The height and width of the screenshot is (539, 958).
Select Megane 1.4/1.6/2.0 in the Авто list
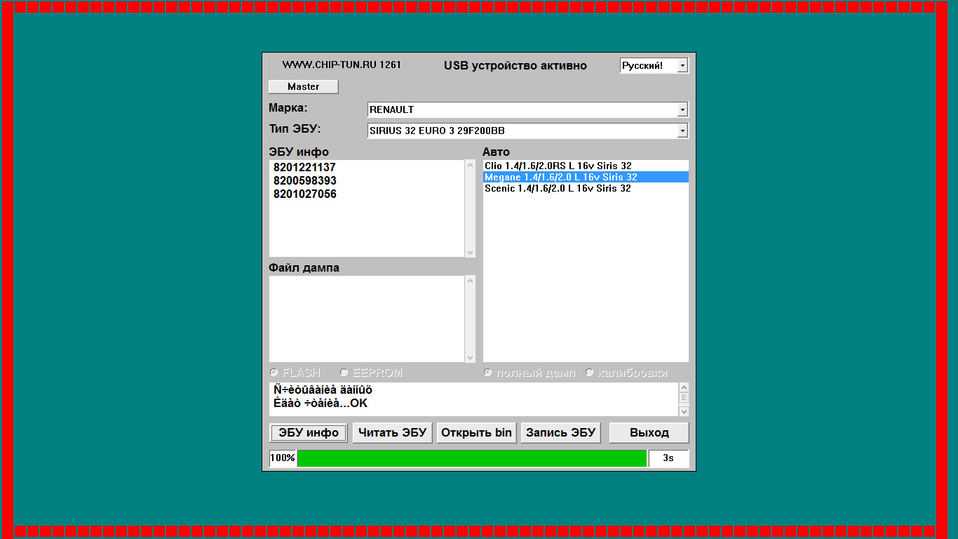586,177
